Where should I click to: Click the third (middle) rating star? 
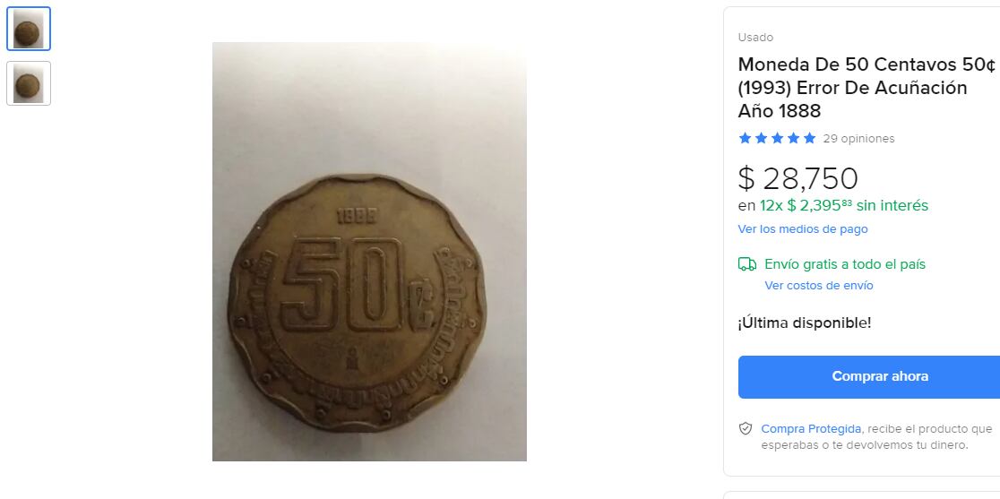point(777,138)
